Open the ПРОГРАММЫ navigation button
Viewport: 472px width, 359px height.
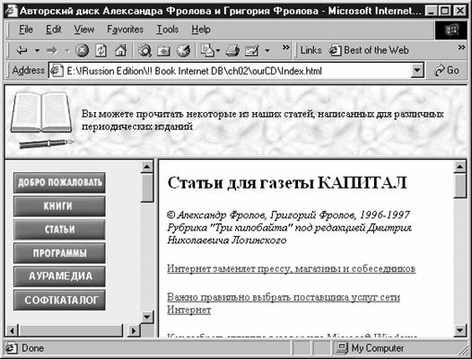tap(59, 253)
